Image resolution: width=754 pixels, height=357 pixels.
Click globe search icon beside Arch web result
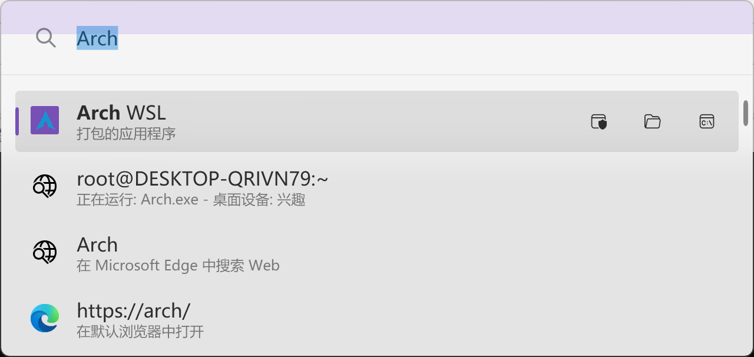45,252
